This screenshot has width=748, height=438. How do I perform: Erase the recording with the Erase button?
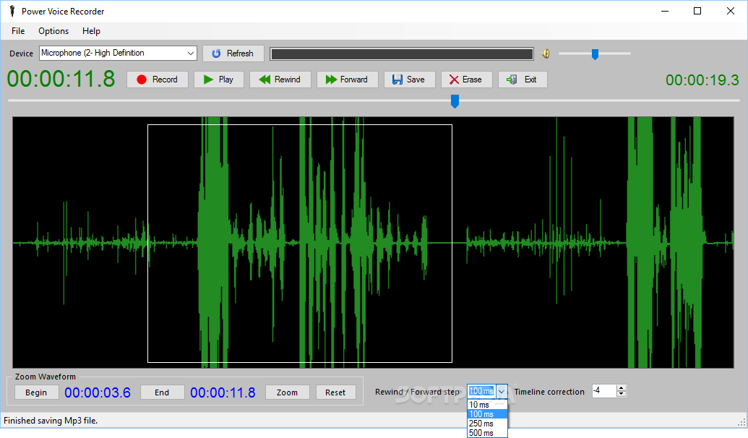click(466, 80)
